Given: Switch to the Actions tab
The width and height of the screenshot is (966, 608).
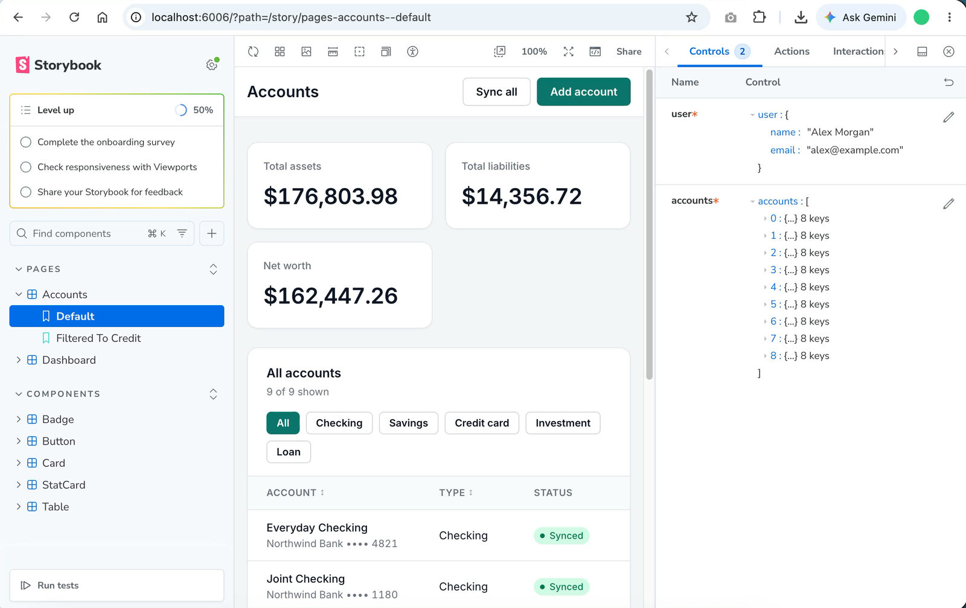Looking at the screenshot, I should pyautogui.click(x=792, y=52).
